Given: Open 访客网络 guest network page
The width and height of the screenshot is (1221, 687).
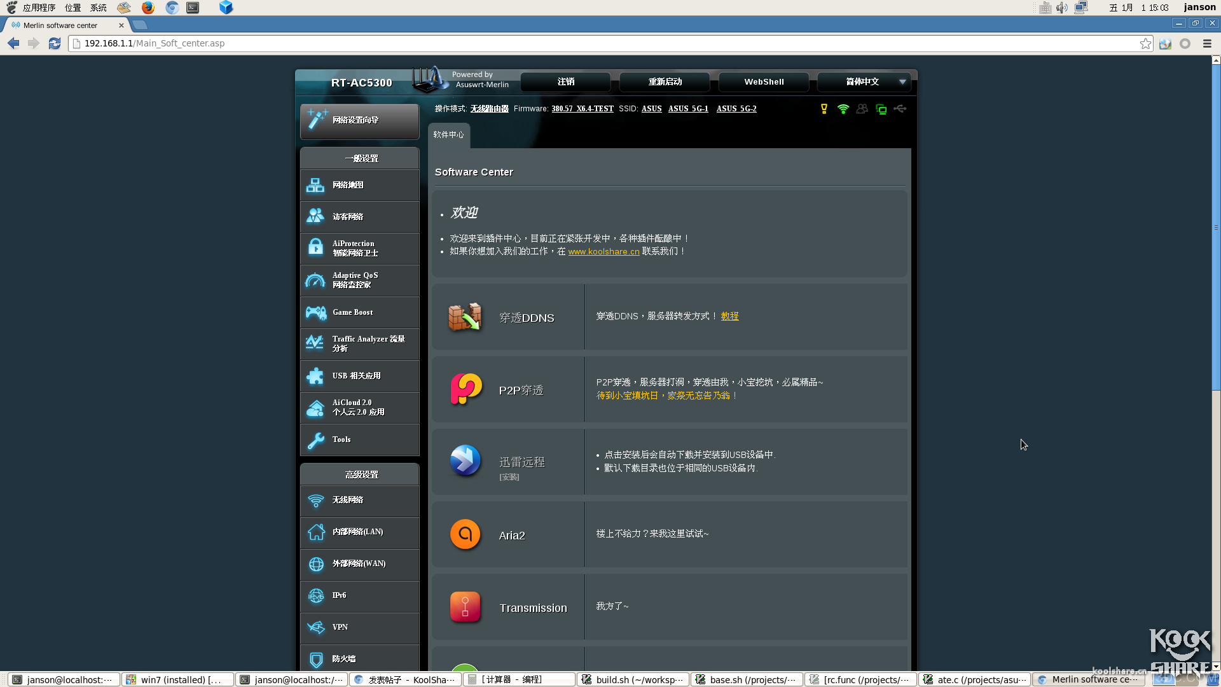Looking at the screenshot, I should tap(360, 217).
